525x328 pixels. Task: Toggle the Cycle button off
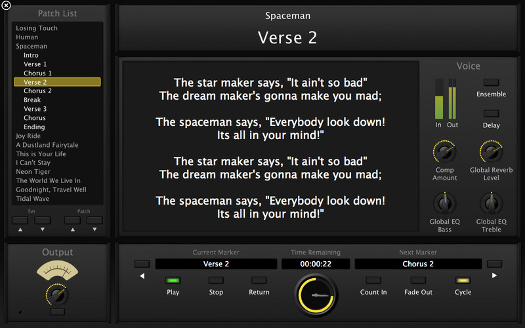(463, 280)
